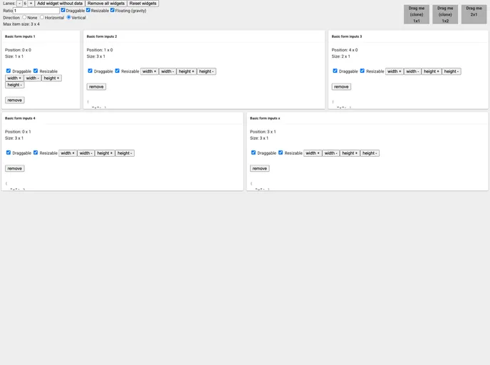490x365 pixels.
Task: Click height - in Basic form inputs x
Action: [370, 153]
